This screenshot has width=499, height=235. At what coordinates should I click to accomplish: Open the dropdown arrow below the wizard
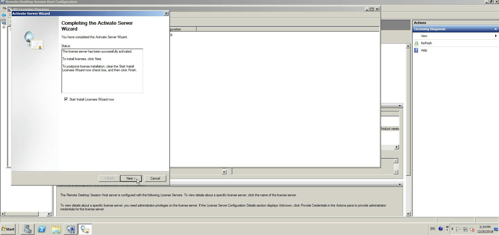pos(224,172)
